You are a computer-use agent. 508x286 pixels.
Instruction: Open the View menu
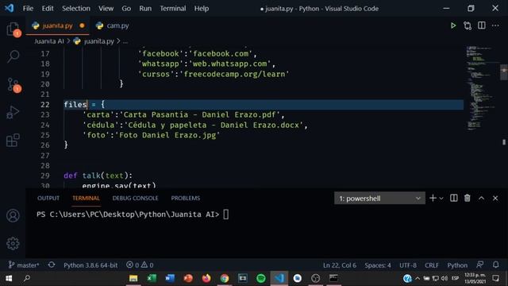[106, 9]
